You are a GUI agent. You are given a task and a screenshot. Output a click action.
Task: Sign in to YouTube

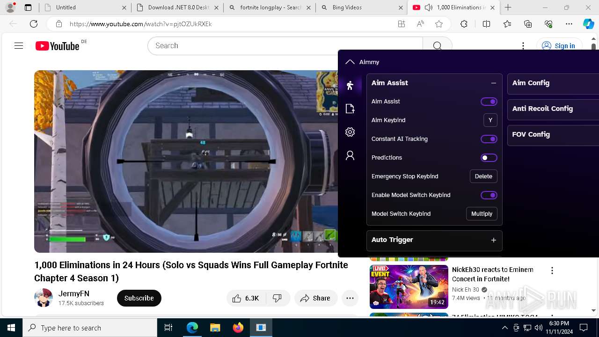click(559, 46)
